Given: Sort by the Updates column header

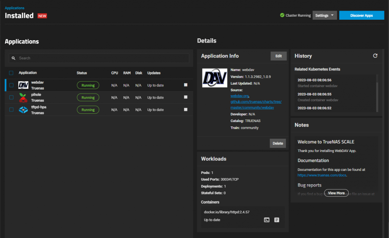Looking at the screenshot, I should pyautogui.click(x=154, y=73).
